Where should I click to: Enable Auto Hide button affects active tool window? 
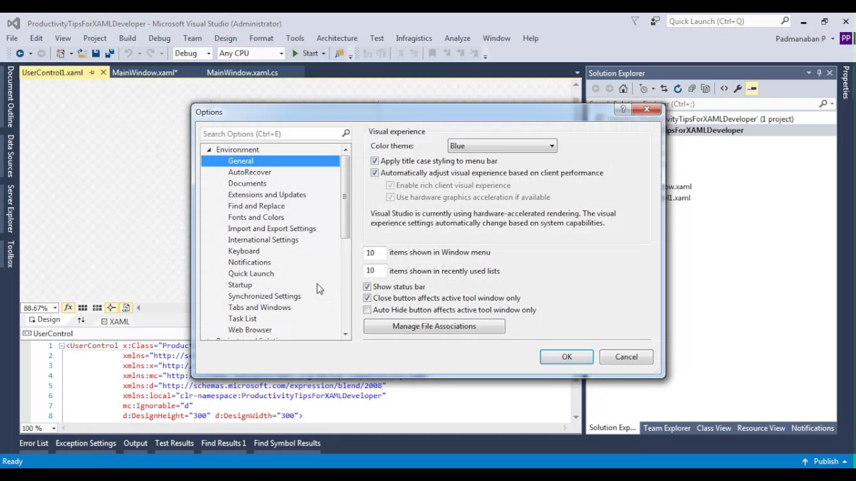367,310
